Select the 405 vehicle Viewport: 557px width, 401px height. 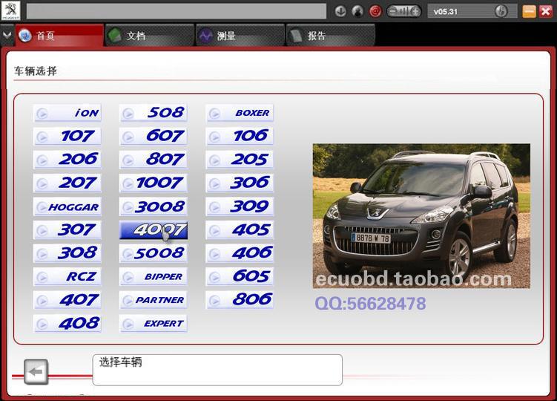tap(240, 230)
